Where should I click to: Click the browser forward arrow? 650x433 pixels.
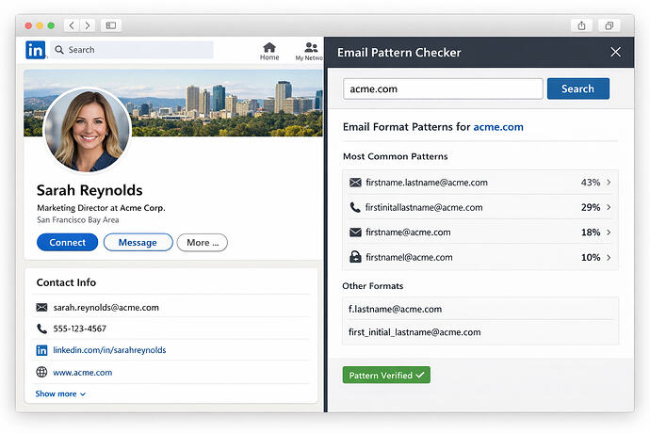click(x=88, y=25)
